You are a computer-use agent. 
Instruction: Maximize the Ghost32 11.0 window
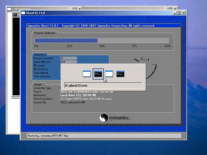[179, 13]
